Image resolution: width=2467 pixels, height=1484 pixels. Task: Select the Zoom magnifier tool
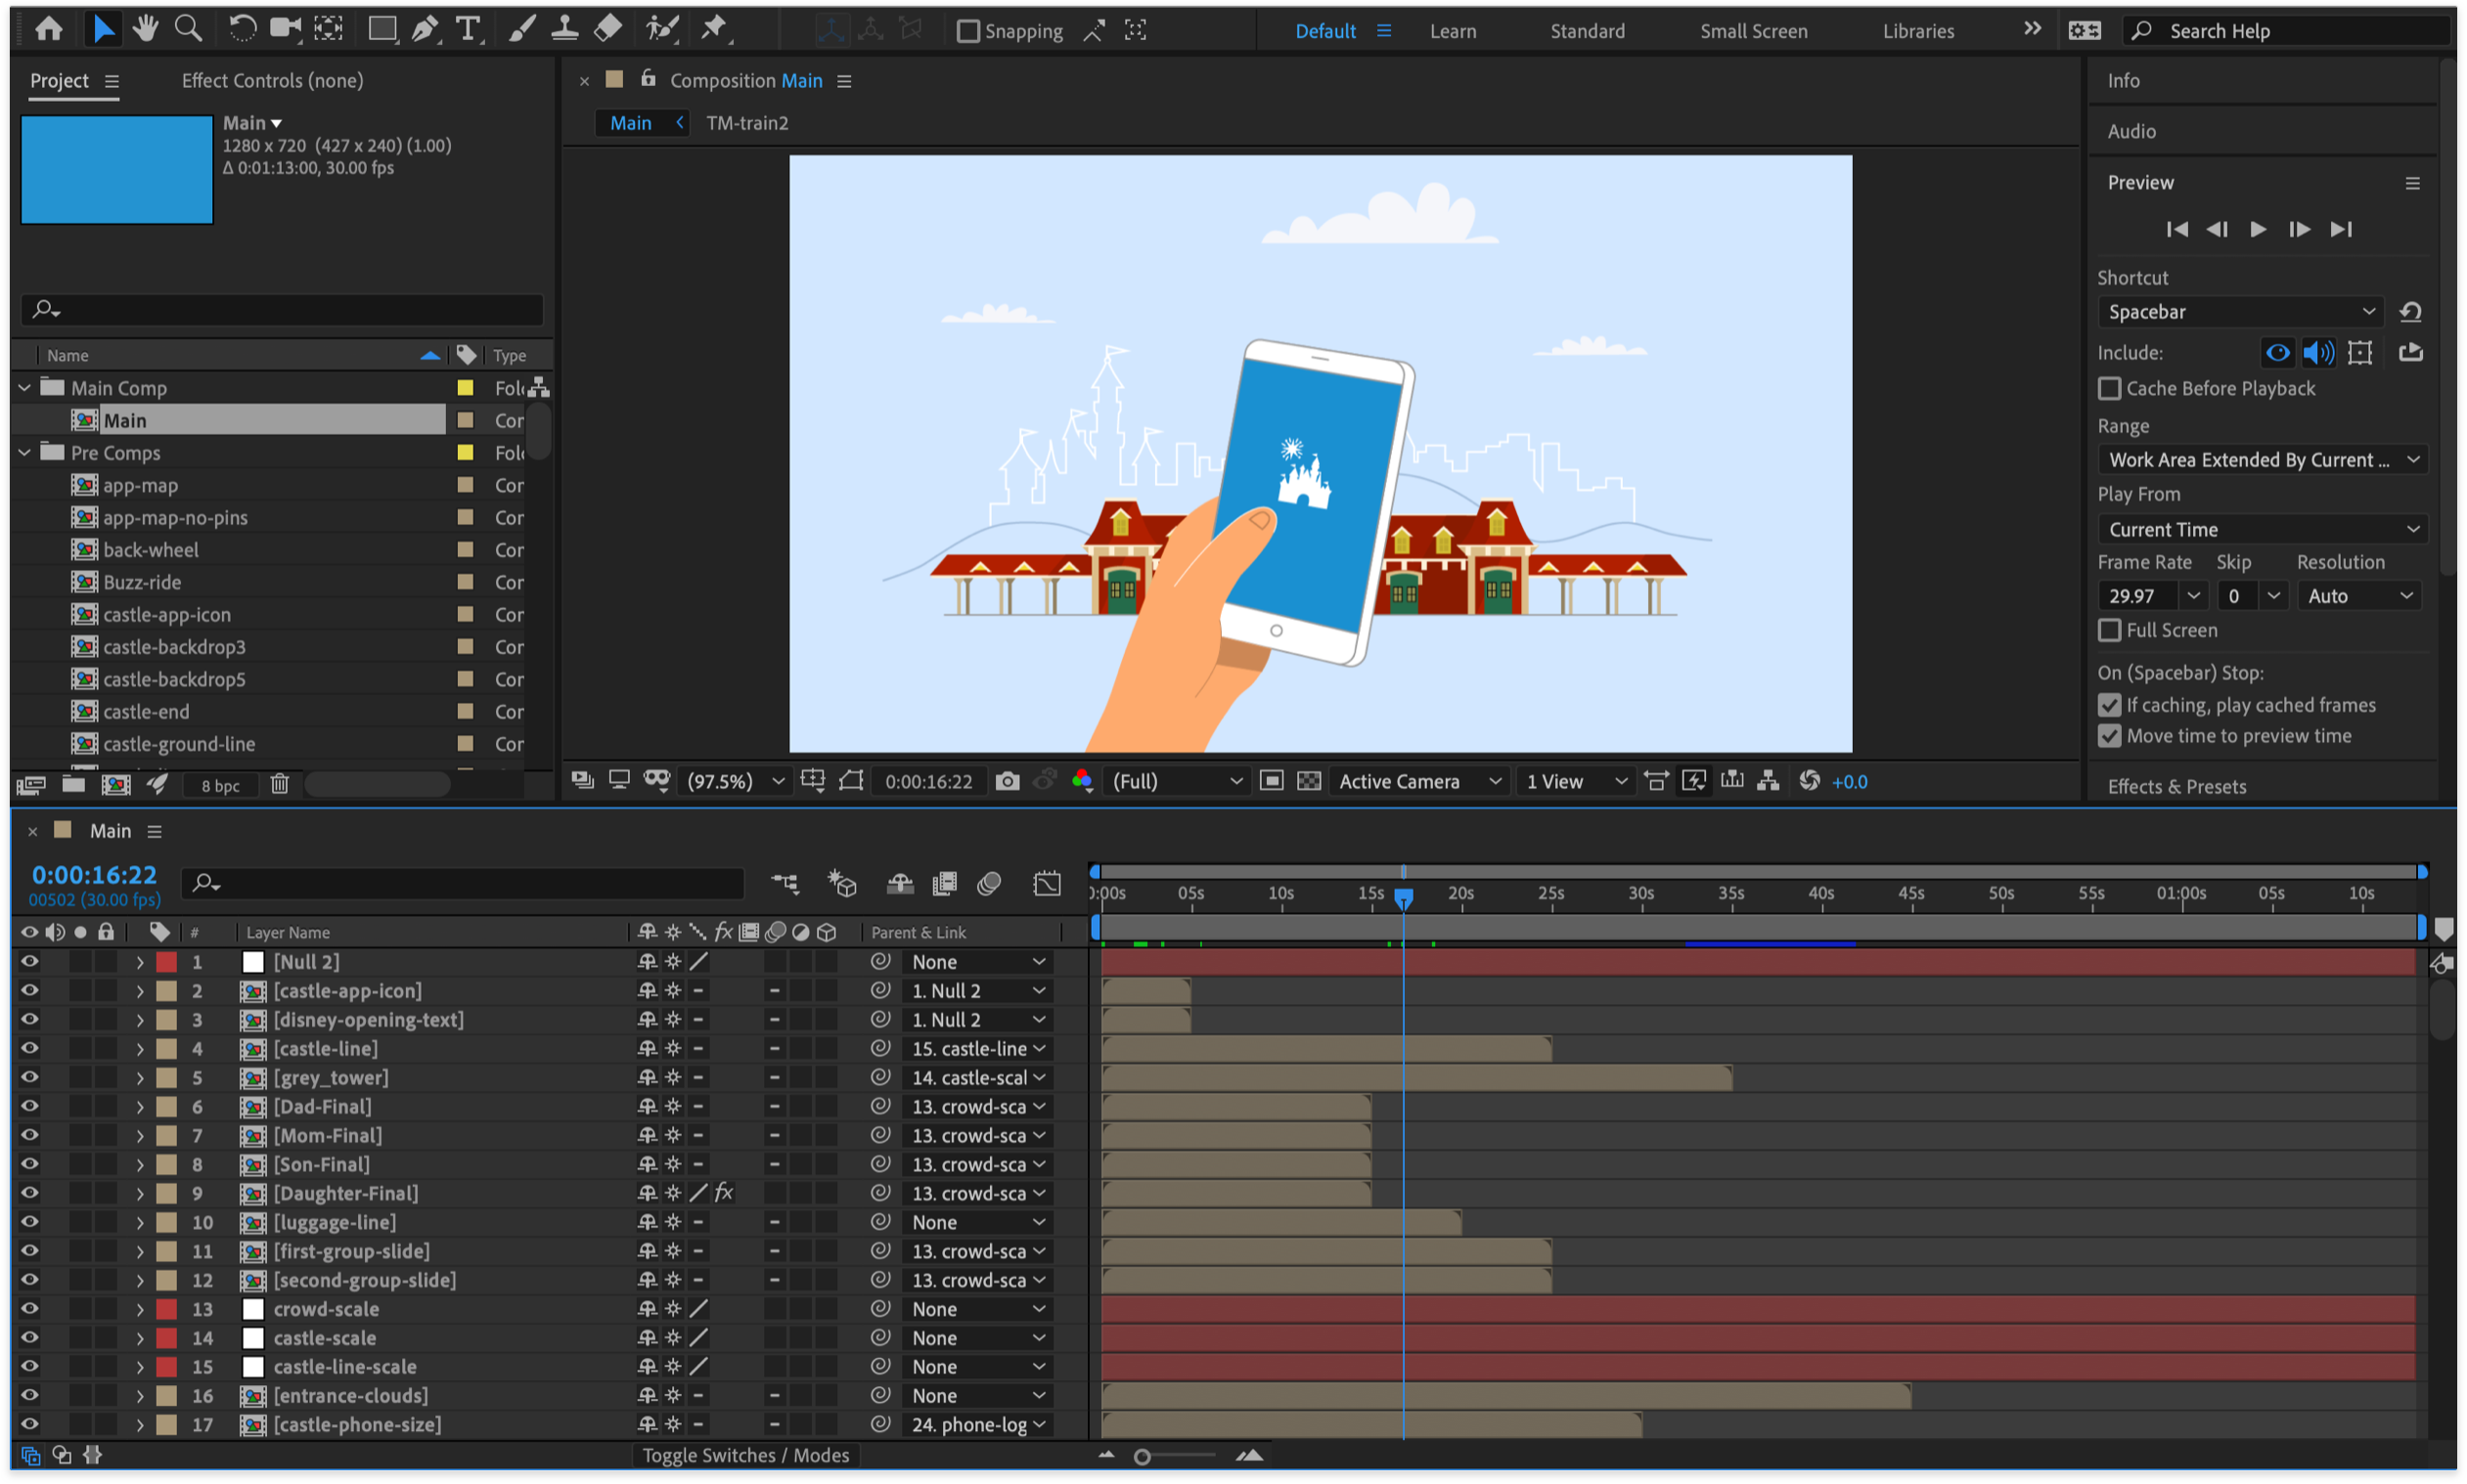(x=188, y=29)
